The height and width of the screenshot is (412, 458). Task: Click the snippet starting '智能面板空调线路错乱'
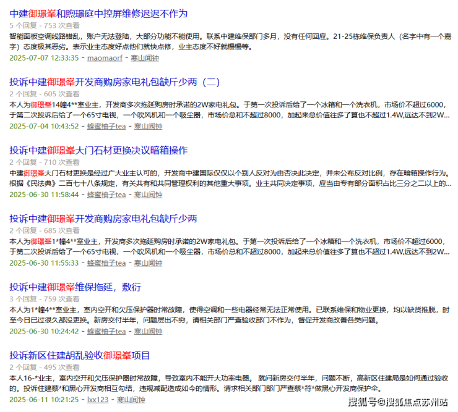coord(230,42)
